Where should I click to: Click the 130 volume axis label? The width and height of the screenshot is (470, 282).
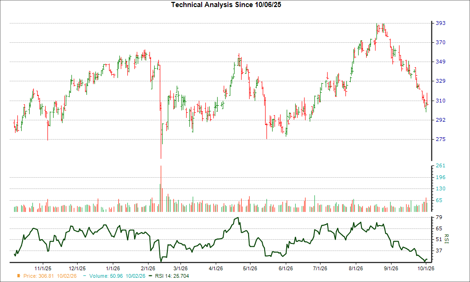[x=440, y=189]
